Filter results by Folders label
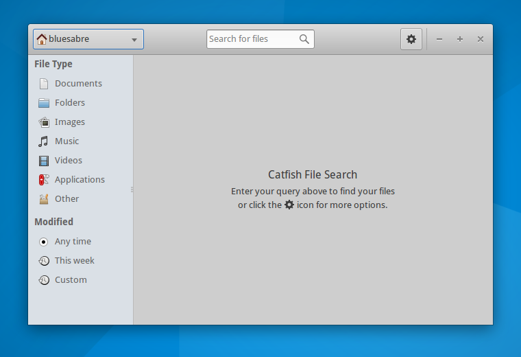521x357 pixels. [x=70, y=103]
